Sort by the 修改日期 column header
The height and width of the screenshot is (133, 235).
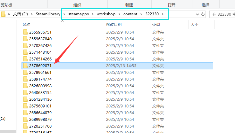pyautogui.click(x=113, y=24)
